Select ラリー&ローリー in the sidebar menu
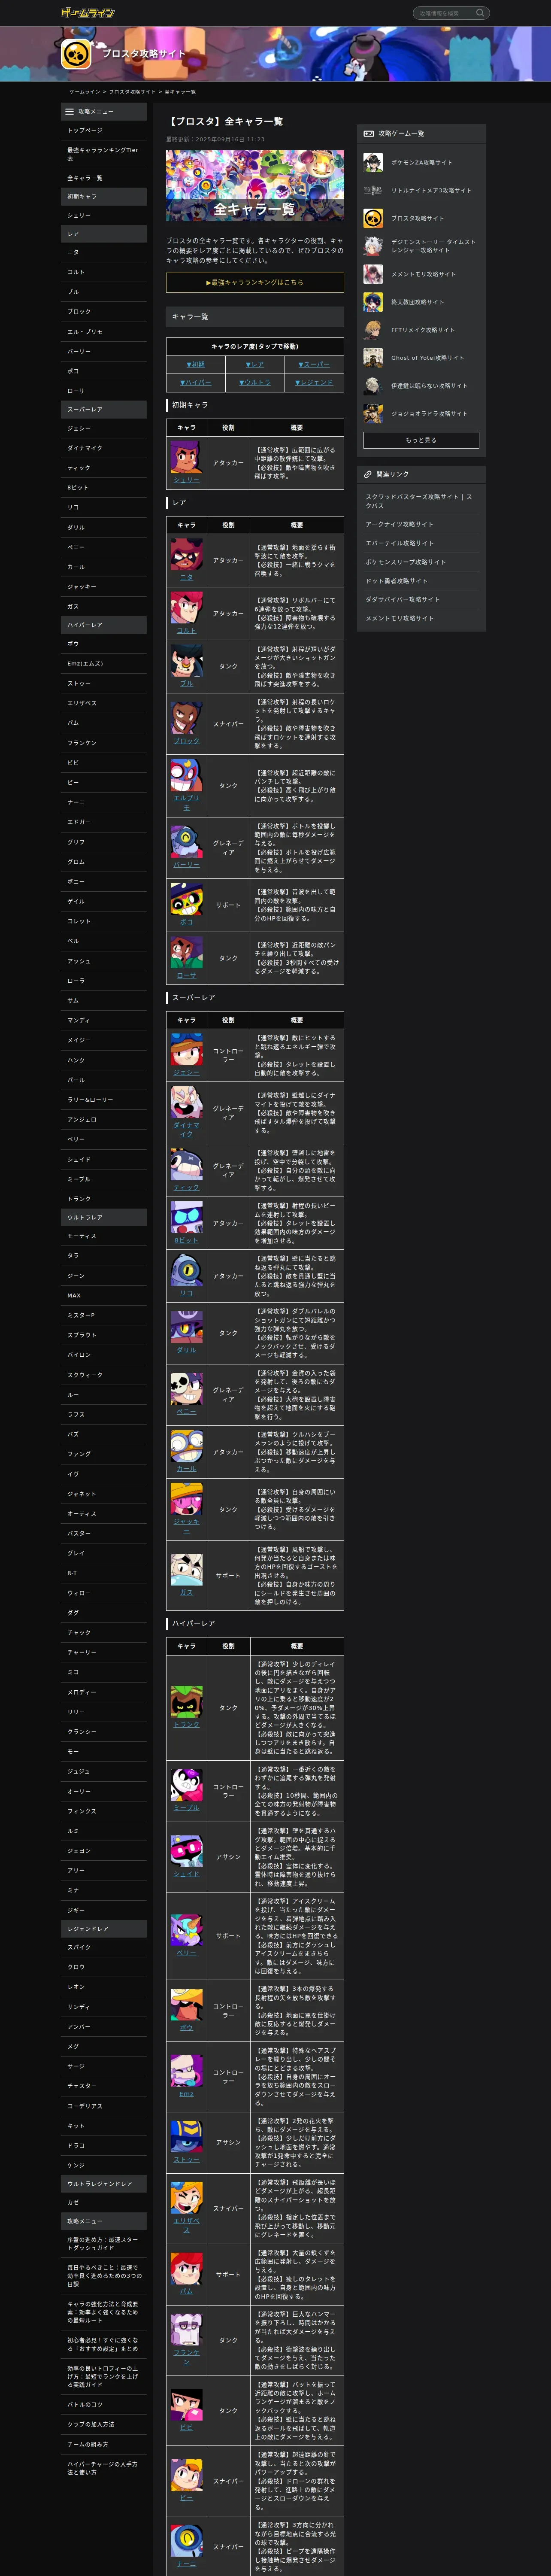 103,1099
